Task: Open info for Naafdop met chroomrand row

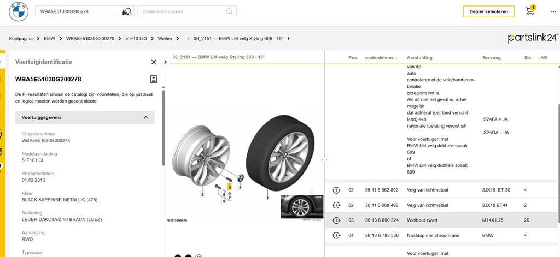Action: tap(336, 236)
